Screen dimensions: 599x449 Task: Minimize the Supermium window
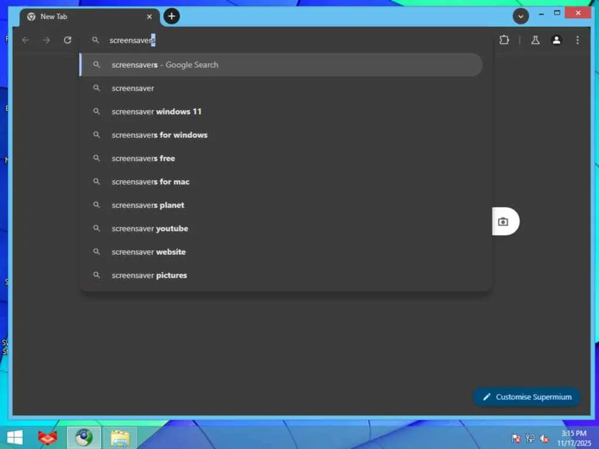coord(541,14)
